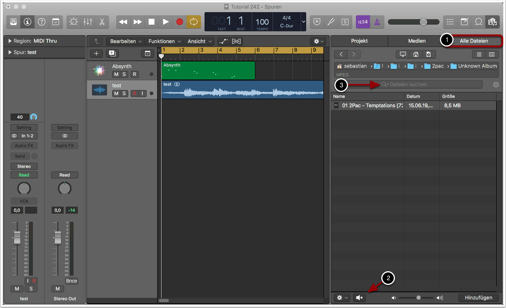This screenshot has height=308, width=506.
Task: Toggle the Cycle mode button
Action: [194, 22]
